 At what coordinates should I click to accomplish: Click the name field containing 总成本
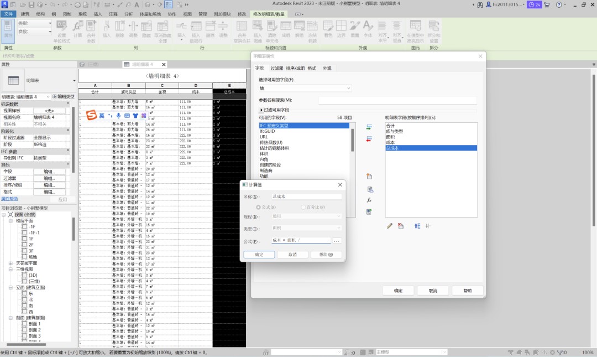306,196
